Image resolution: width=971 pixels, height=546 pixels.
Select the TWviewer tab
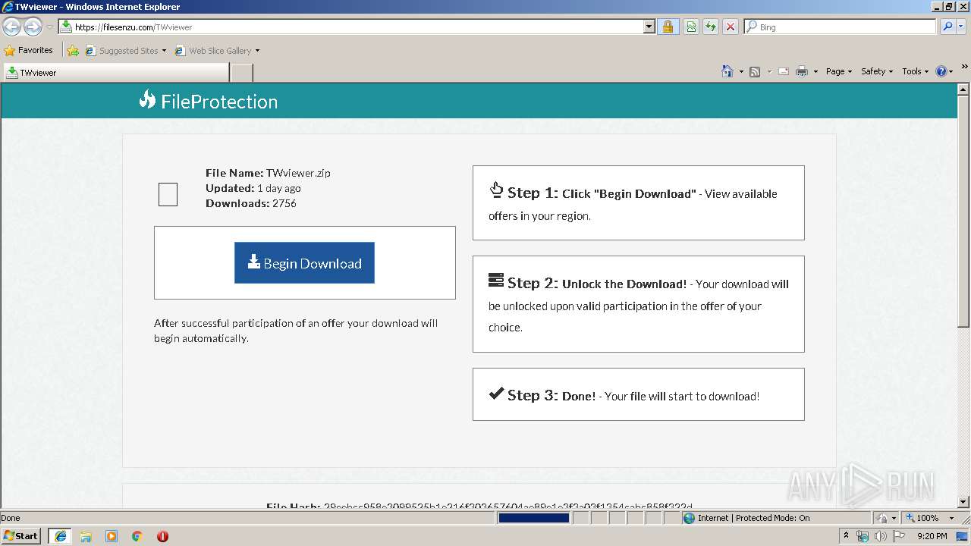115,73
